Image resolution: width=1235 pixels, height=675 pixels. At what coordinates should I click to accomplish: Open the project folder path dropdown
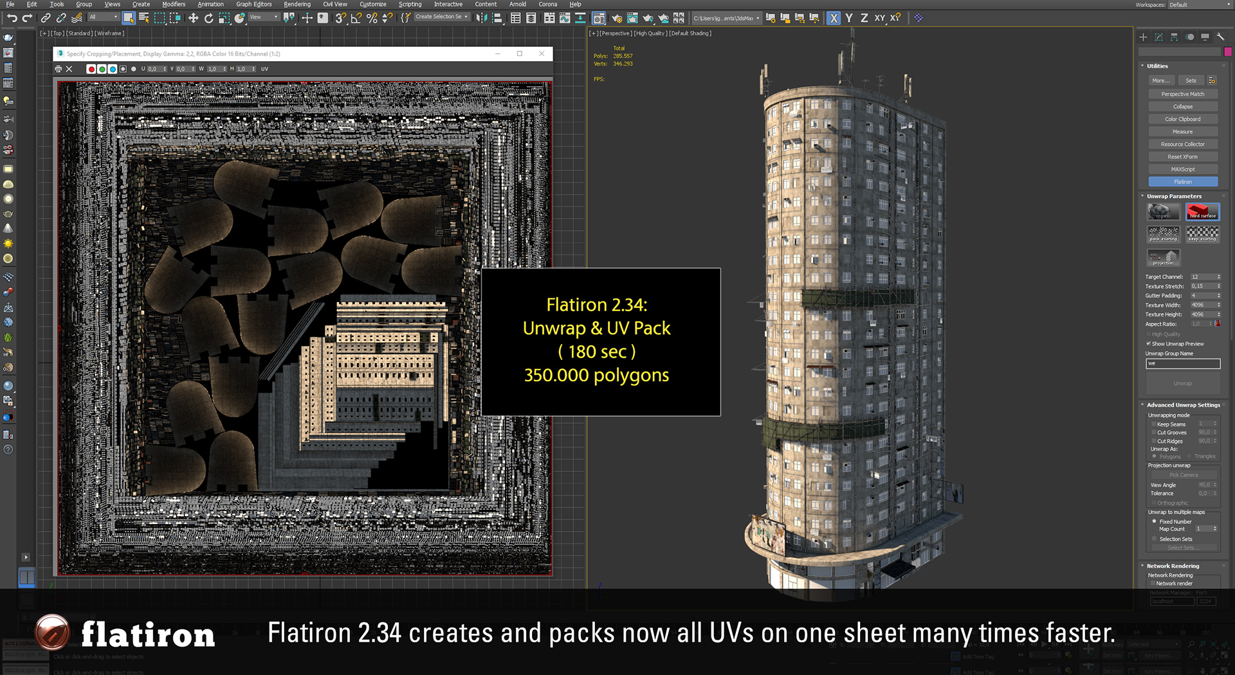(x=726, y=18)
